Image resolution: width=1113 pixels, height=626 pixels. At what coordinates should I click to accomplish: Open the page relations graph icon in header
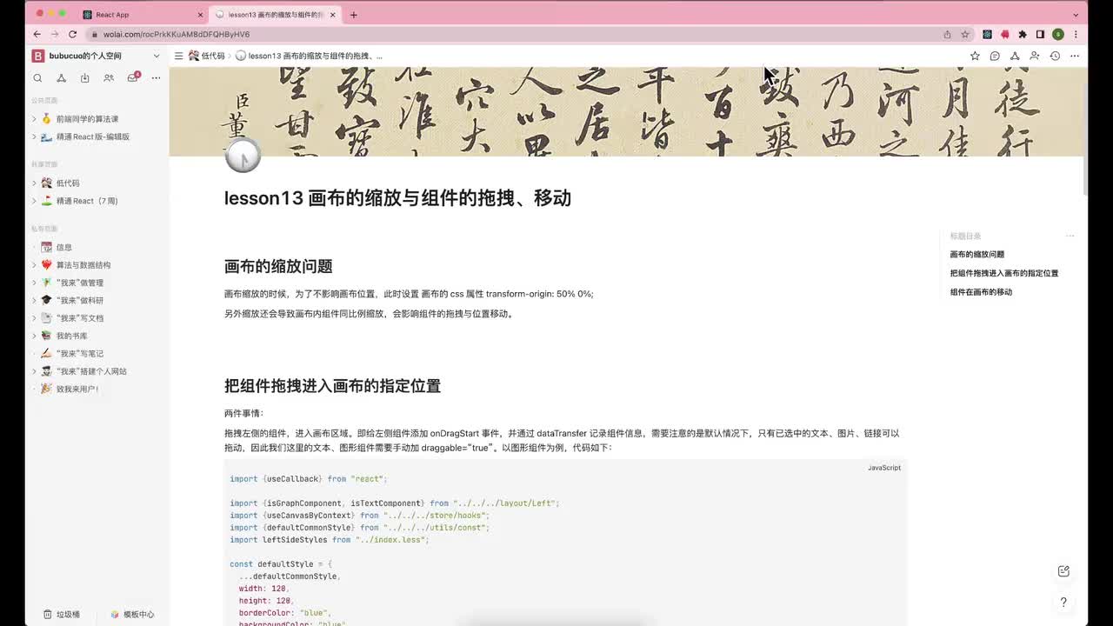[1015, 56]
